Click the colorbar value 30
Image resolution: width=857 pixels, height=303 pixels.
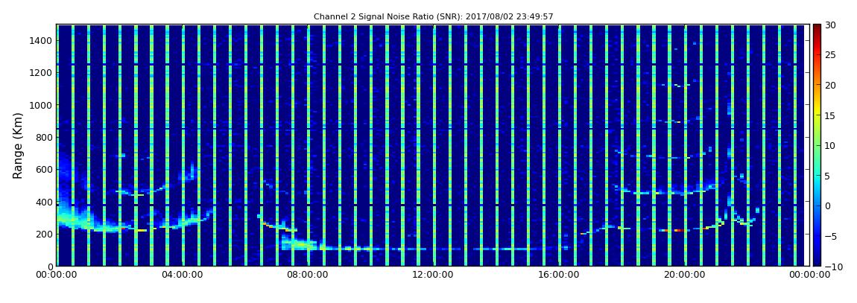coord(831,25)
